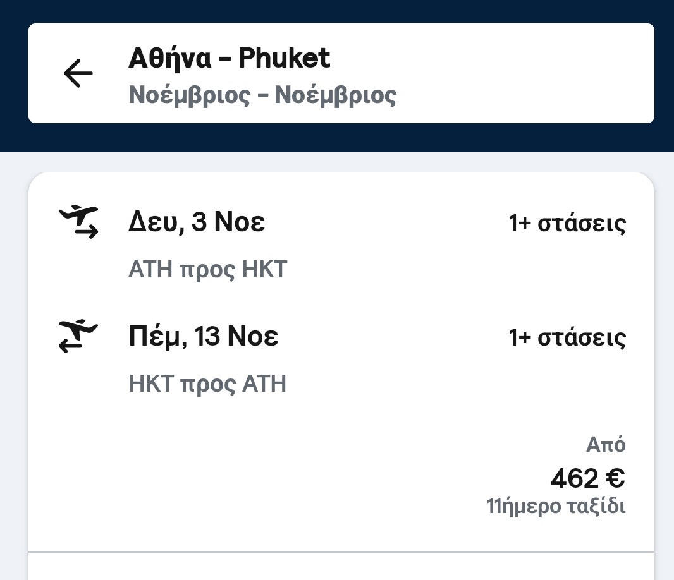Open the next flight card at the bottom

coord(341,569)
